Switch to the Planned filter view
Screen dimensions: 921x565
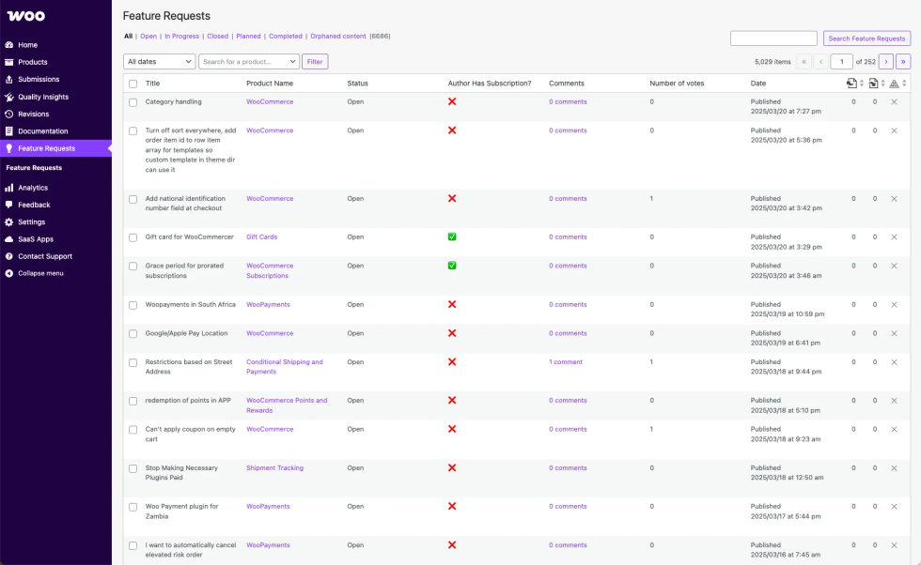(x=248, y=37)
